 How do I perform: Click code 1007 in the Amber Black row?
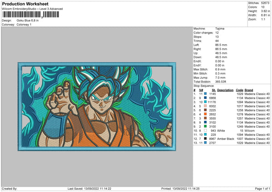click(240, 139)
